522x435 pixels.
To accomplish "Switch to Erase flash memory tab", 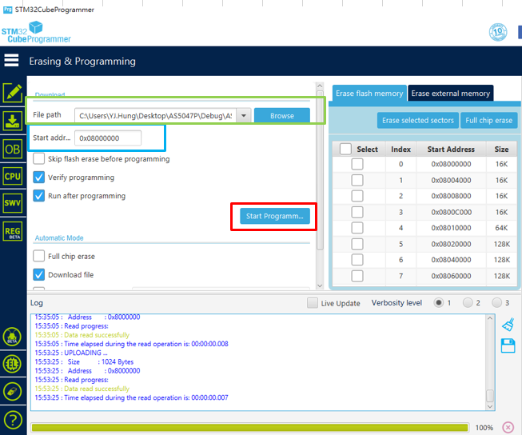I will coord(369,94).
